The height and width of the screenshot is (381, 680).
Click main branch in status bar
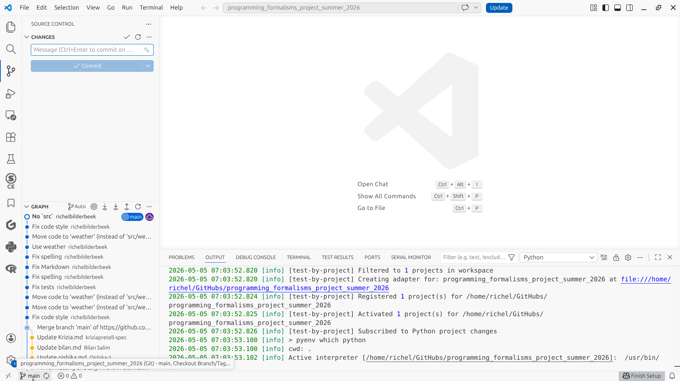click(x=30, y=376)
